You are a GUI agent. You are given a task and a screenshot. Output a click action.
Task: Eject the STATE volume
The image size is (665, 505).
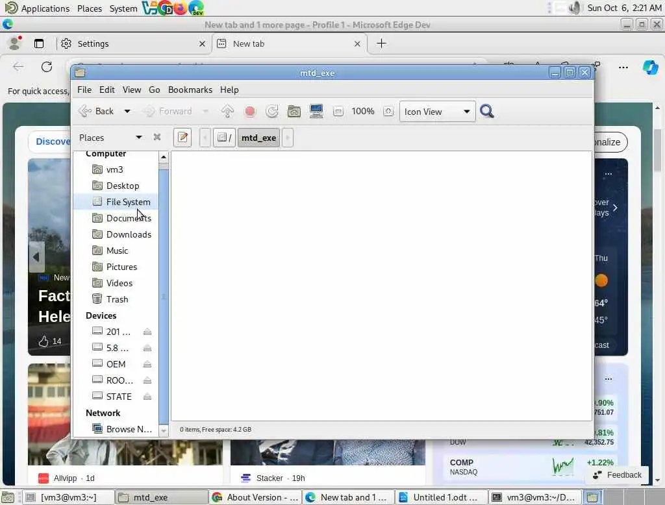coord(147,397)
